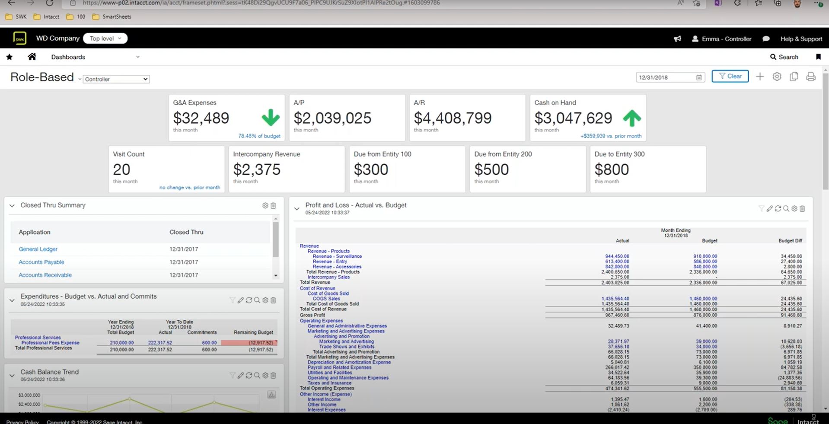Delete the Cash Balance Trend widget

tap(273, 375)
